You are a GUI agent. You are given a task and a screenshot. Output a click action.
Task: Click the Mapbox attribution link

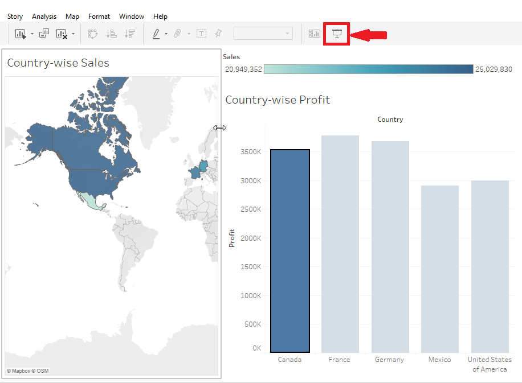pyautogui.click(x=27, y=370)
